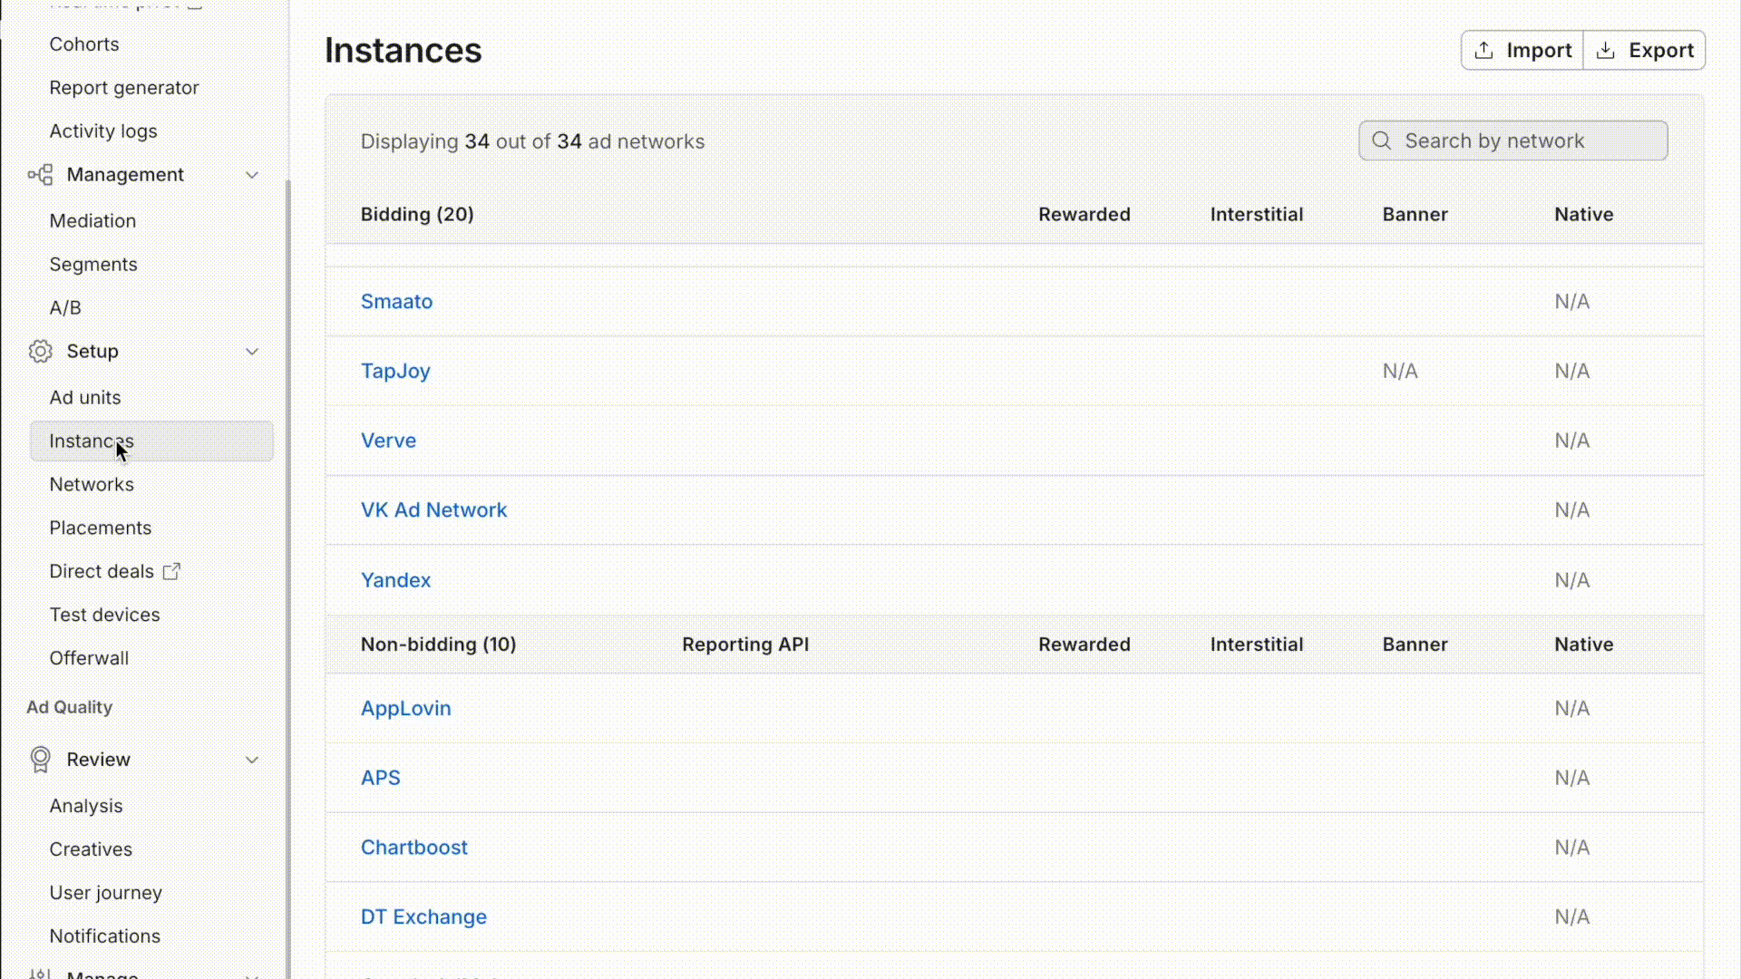The width and height of the screenshot is (1741, 979).
Task: Click the Management section hierarchy icon
Action: (x=40, y=175)
